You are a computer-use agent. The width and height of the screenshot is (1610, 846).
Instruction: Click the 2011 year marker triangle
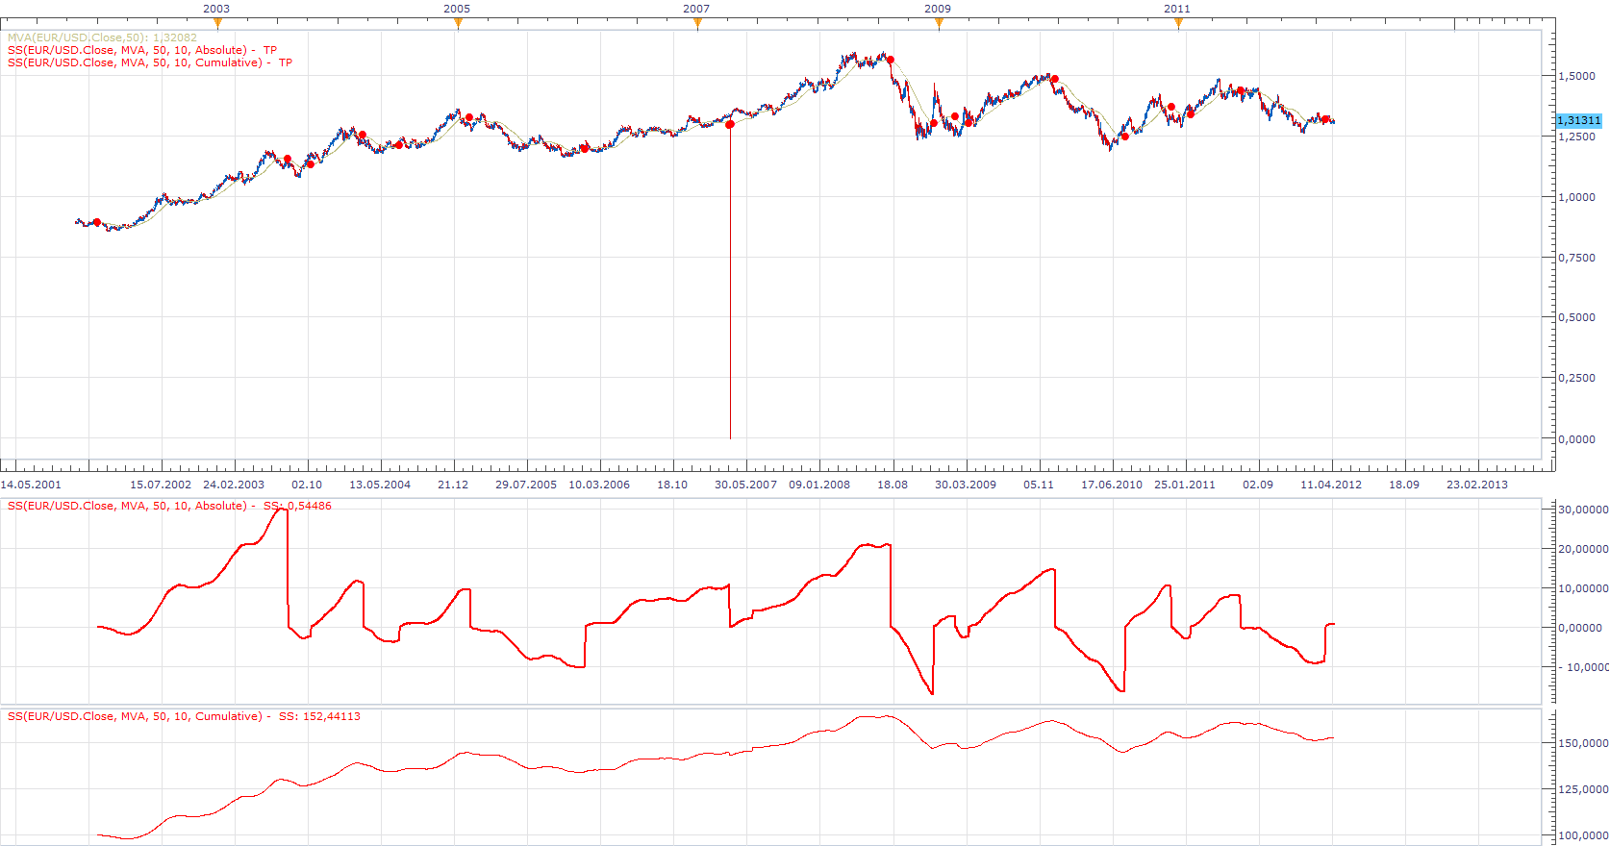tap(1178, 24)
